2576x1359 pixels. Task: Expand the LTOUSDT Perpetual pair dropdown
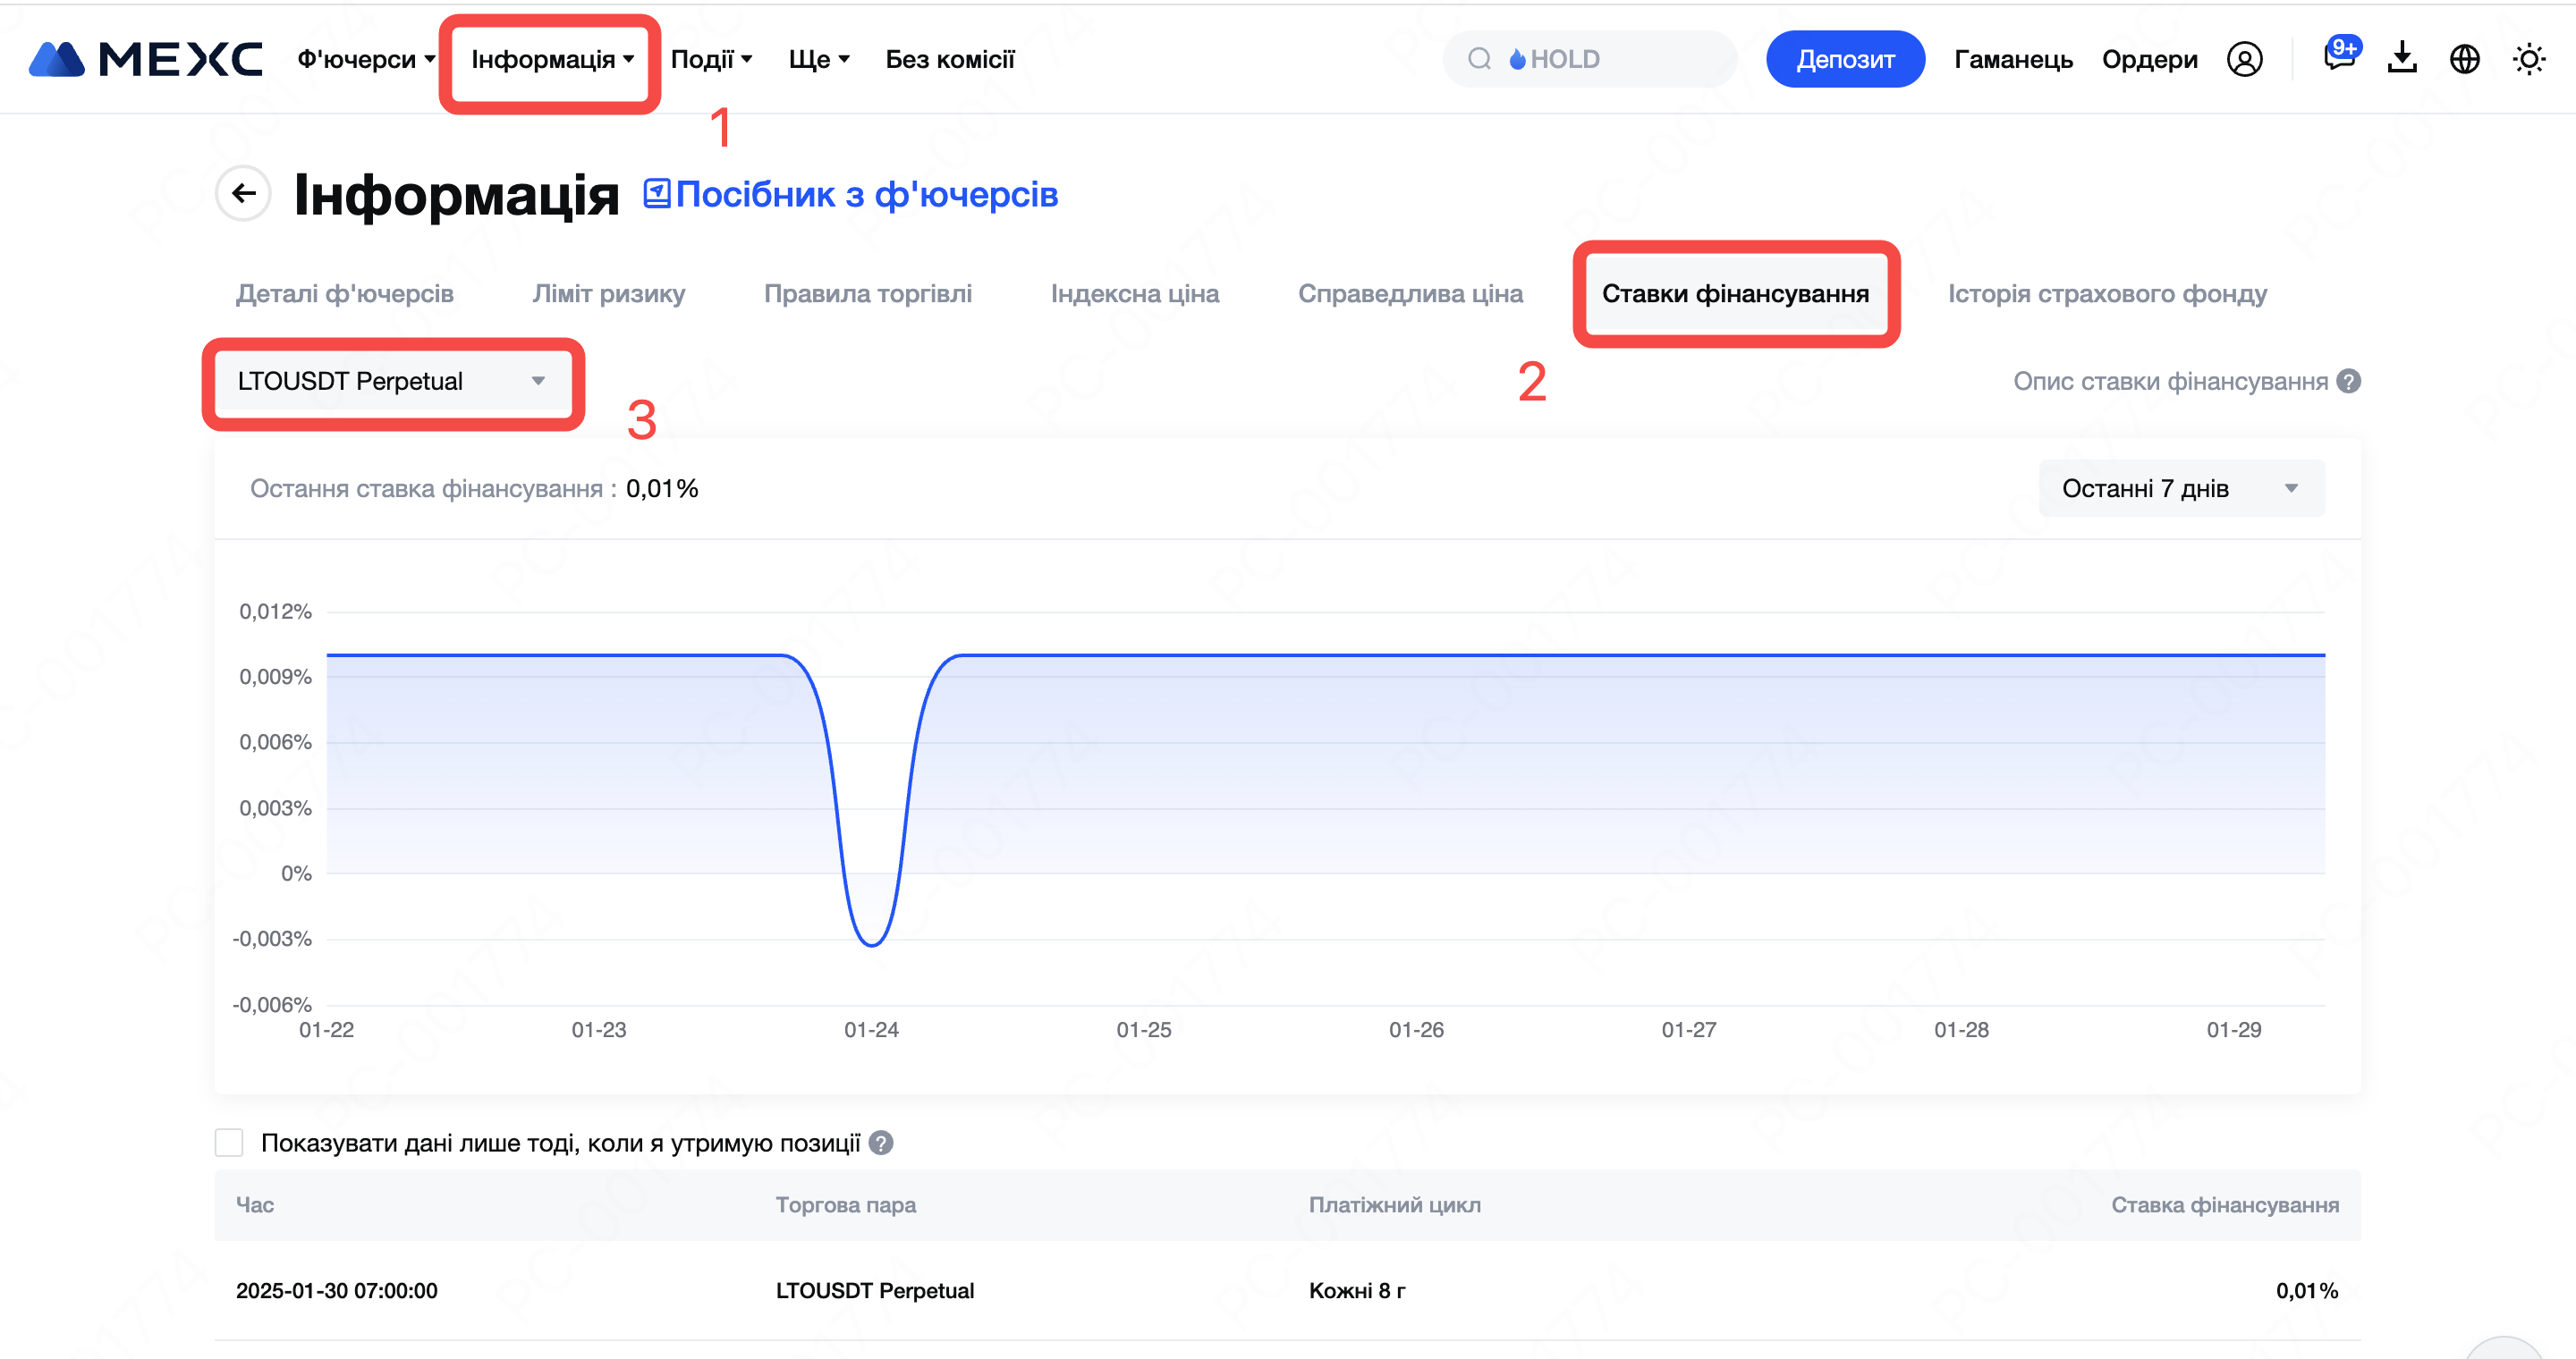coord(392,381)
